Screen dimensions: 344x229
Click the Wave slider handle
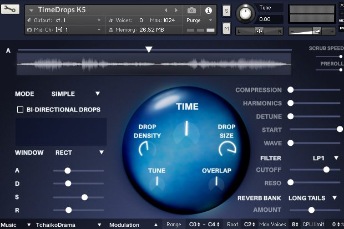pyautogui.click(x=291, y=143)
